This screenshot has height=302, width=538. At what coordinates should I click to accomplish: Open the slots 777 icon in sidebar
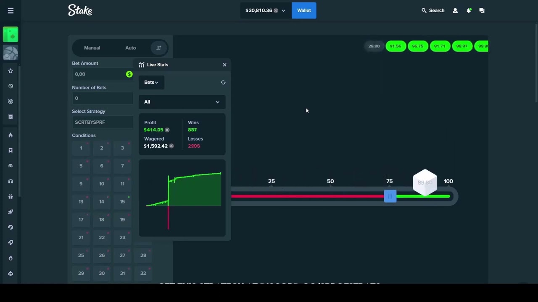click(11, 166)
